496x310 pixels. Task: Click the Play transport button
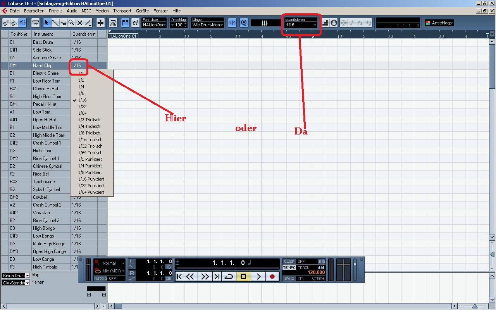click(x=258, y=276)
